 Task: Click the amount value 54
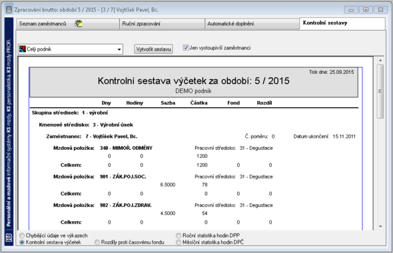[x=204, y=213]
